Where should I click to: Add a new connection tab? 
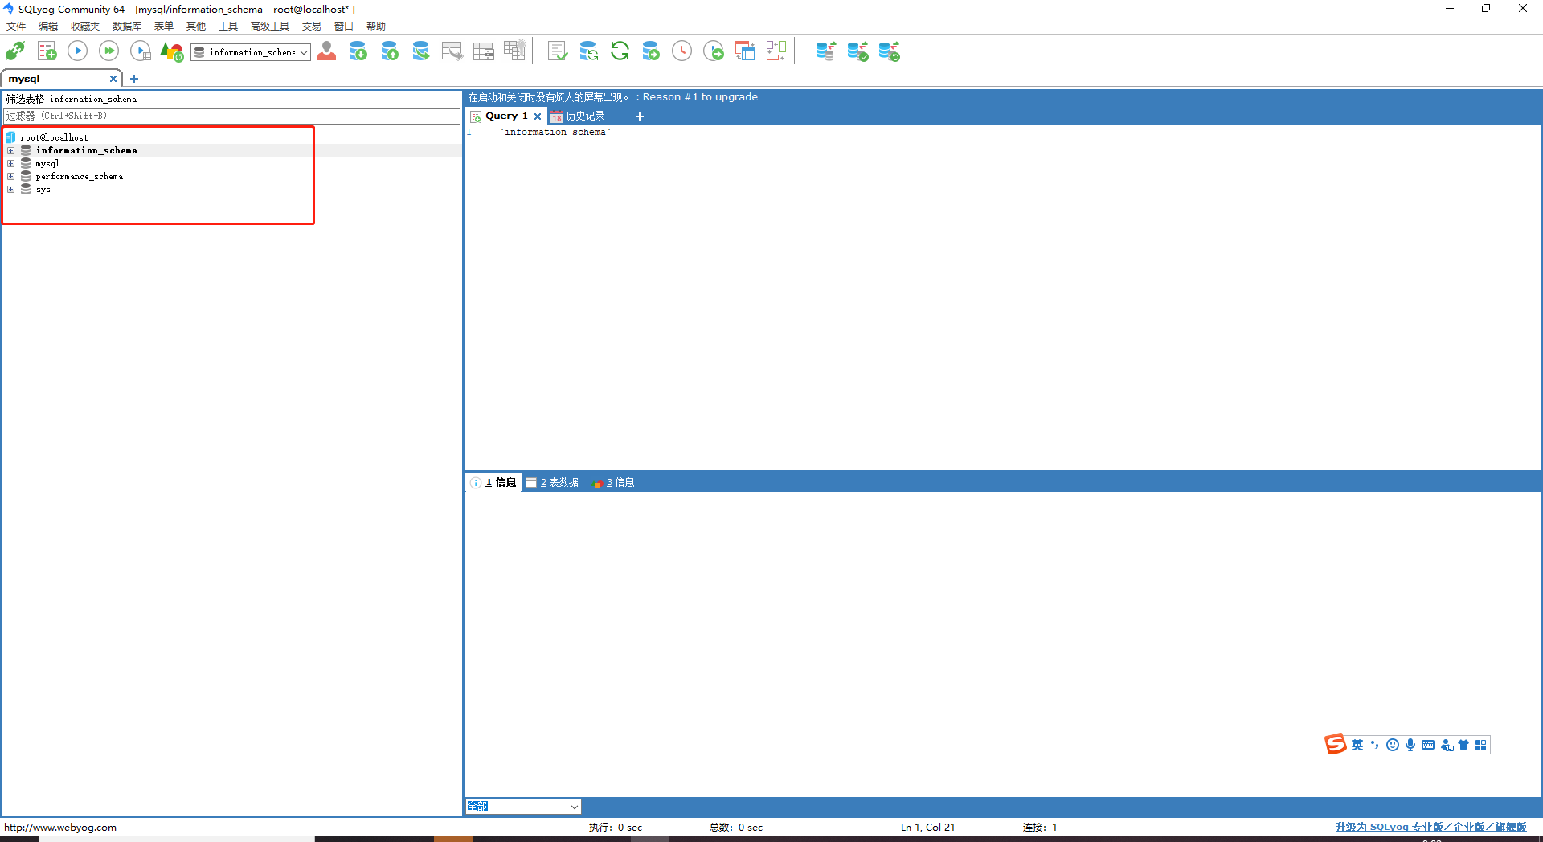click(x=134, y=79)
